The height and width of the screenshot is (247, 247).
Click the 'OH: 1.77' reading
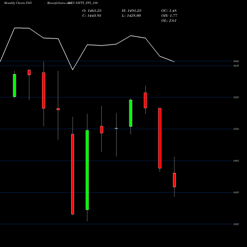(x=169, y=16)
